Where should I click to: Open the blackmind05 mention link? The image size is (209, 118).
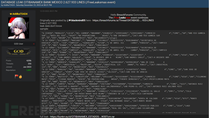point(78,20)
